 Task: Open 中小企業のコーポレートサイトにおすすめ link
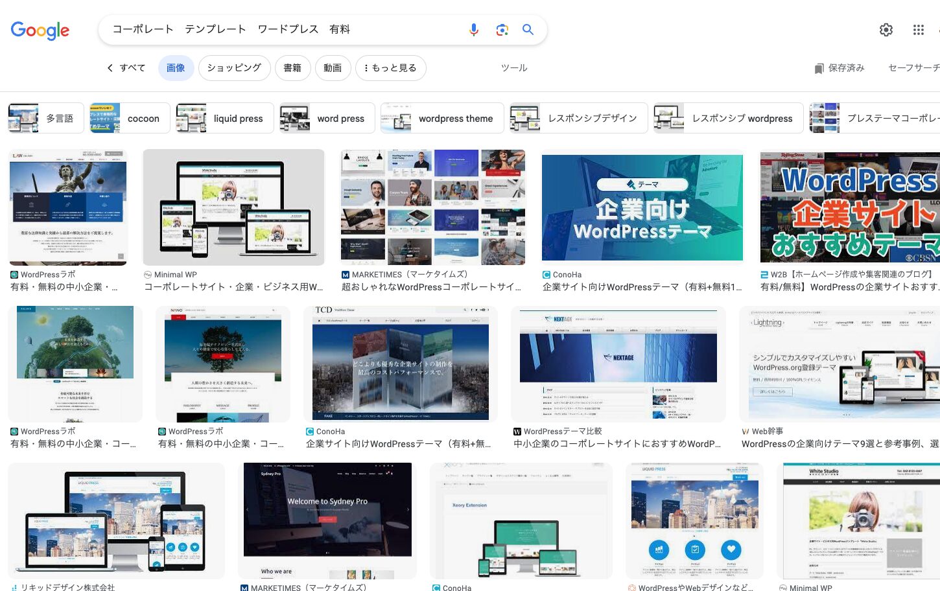617,444
